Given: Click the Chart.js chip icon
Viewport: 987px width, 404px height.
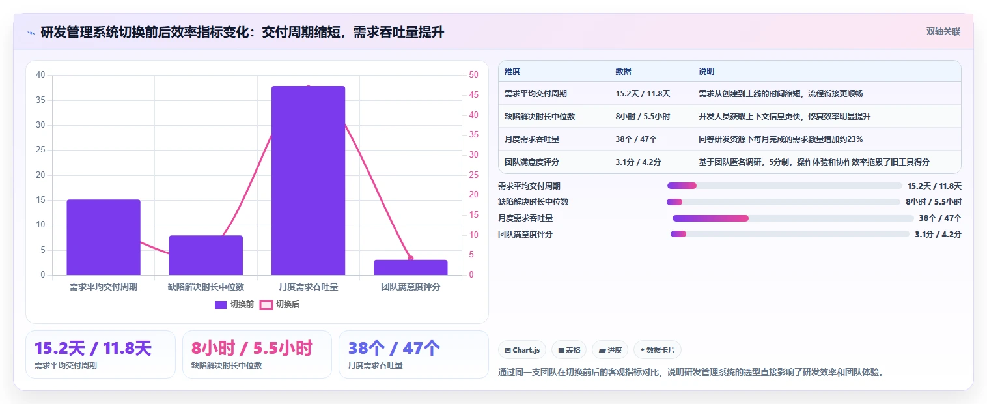Looking at the screenshot, I should (x=508, y=351).
